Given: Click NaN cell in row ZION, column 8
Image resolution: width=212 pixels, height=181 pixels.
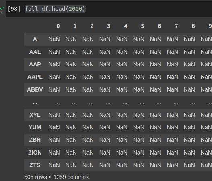Looking at the screenshot, I should click(189, 153).
